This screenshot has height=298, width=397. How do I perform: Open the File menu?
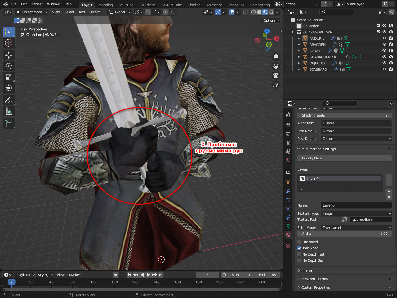click(x=14, y=4)
